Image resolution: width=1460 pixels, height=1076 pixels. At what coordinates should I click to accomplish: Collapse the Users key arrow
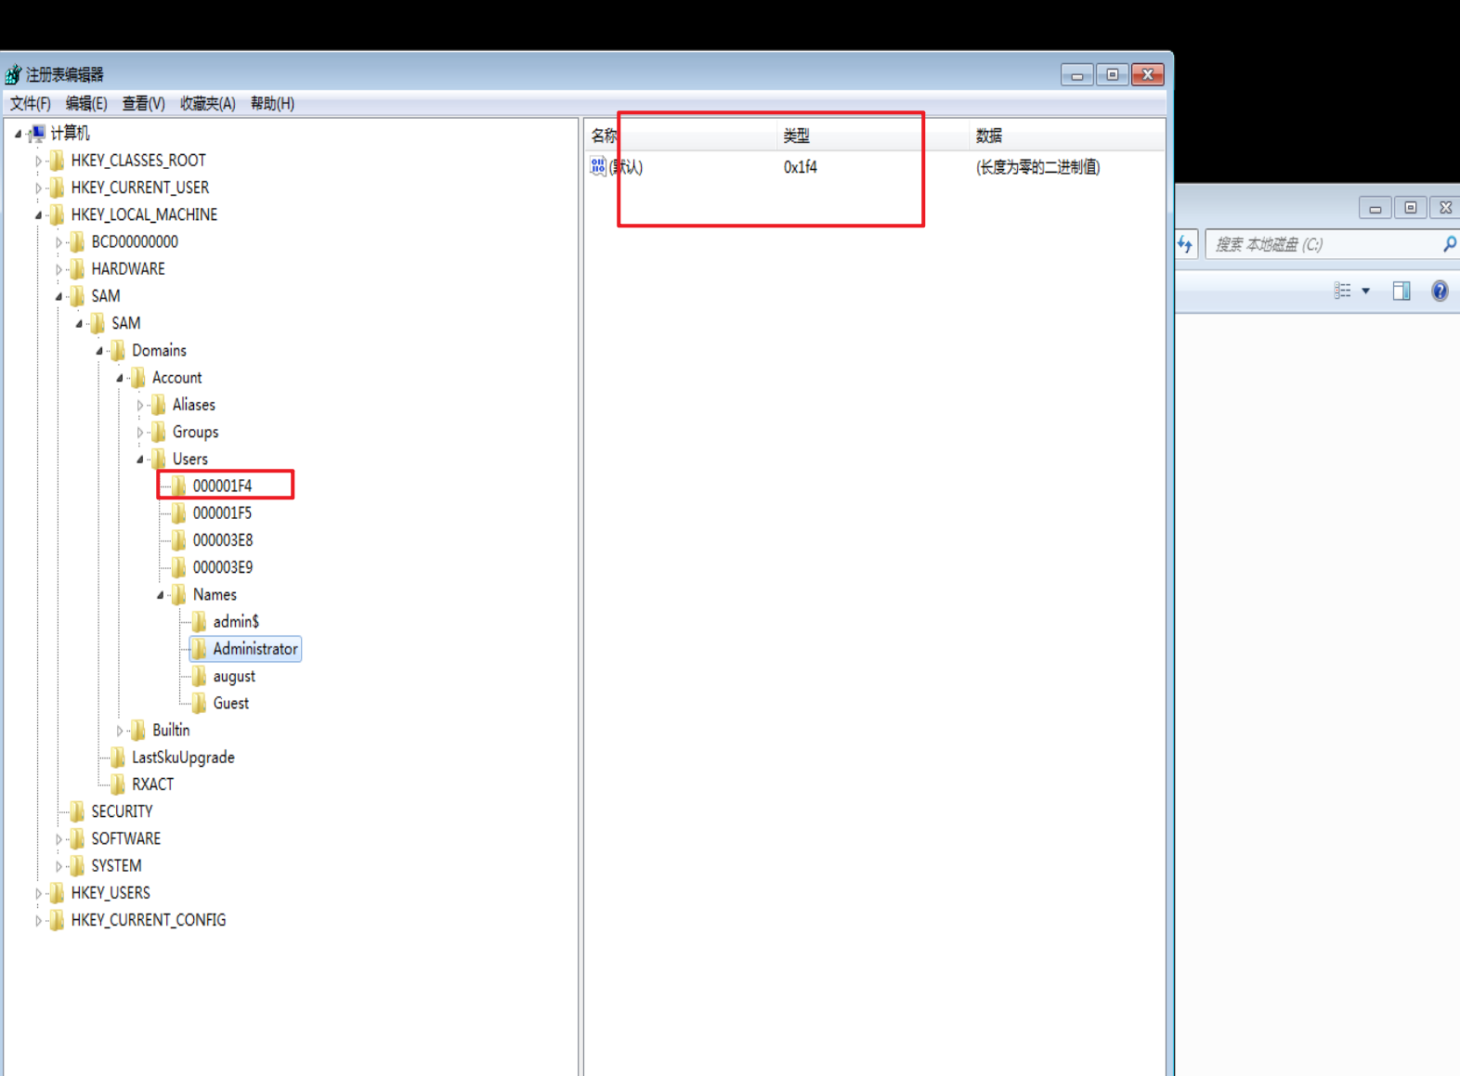click(140, 460)
